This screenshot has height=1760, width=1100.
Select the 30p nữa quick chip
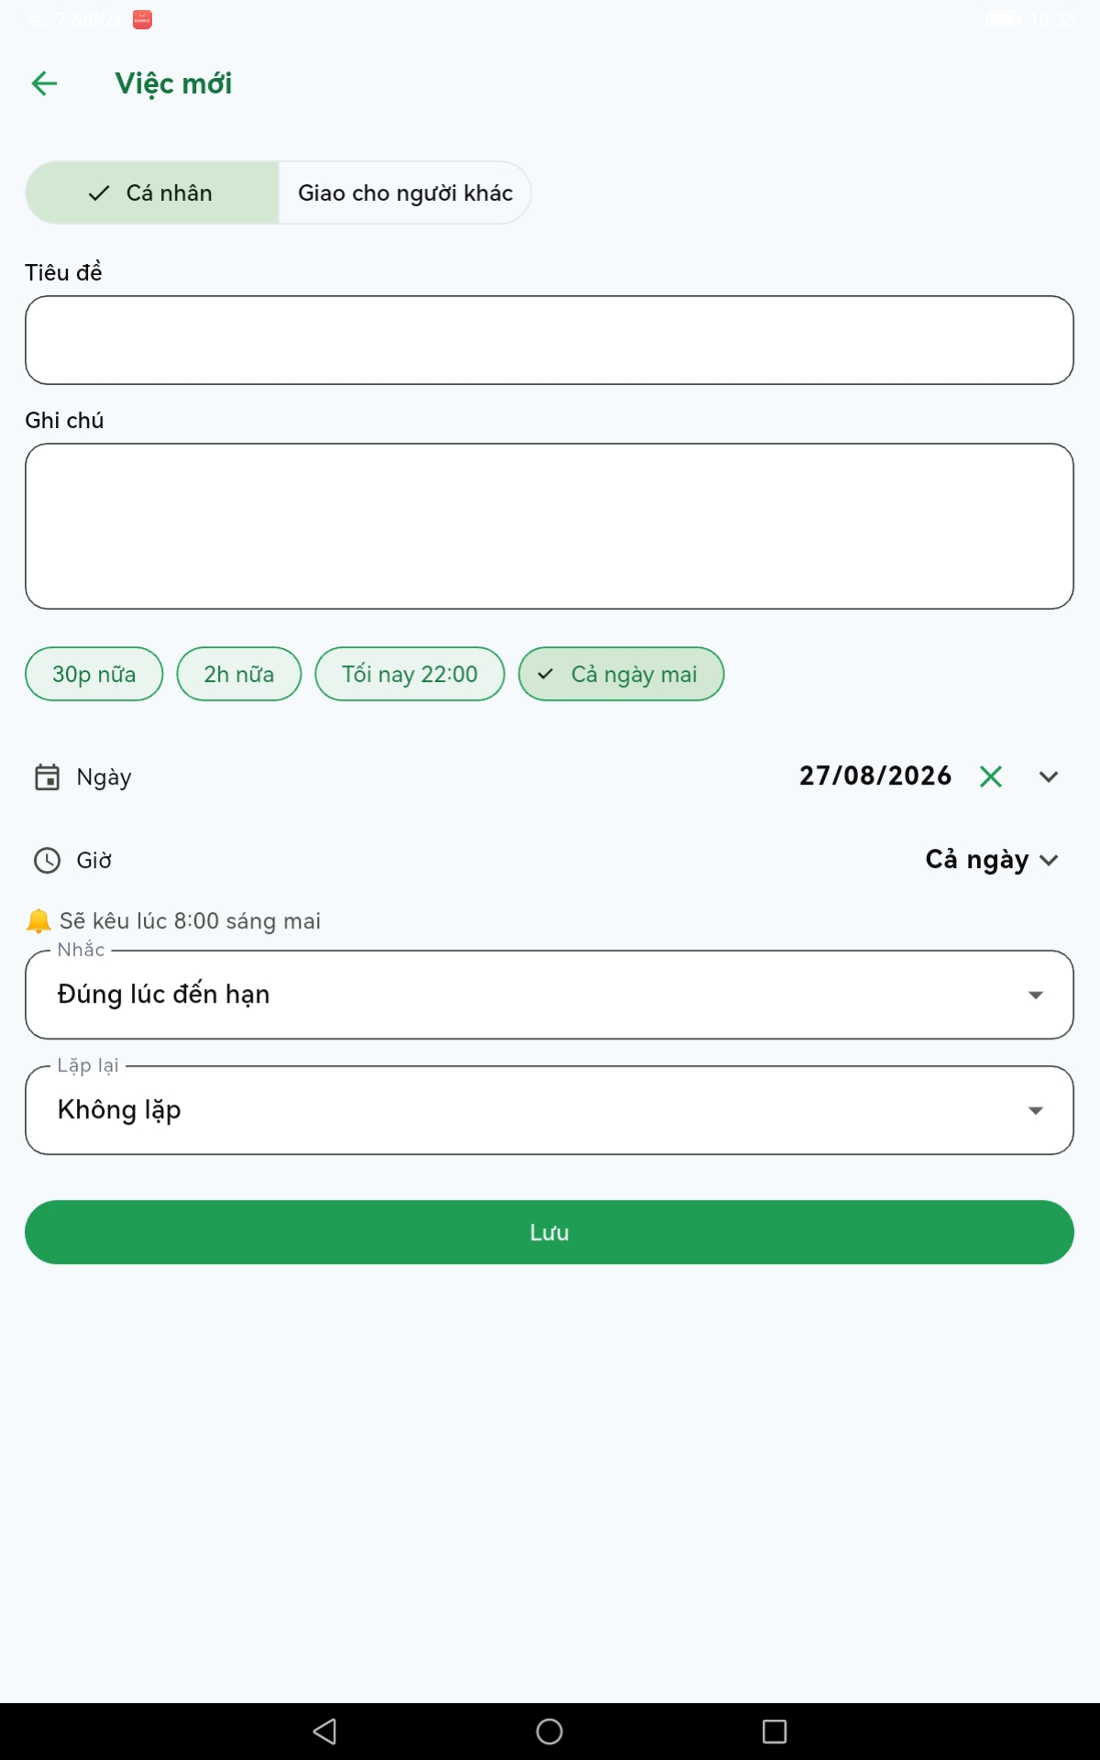[94, 674]
